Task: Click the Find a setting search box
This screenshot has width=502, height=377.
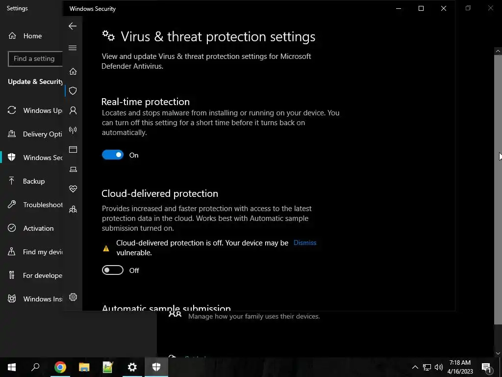Action: (35, 59)
